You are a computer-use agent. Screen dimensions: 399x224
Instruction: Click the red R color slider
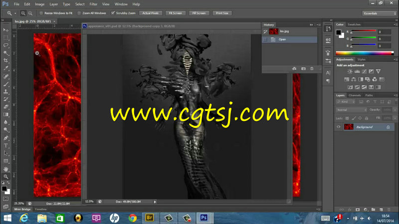(x=364, y=31)
